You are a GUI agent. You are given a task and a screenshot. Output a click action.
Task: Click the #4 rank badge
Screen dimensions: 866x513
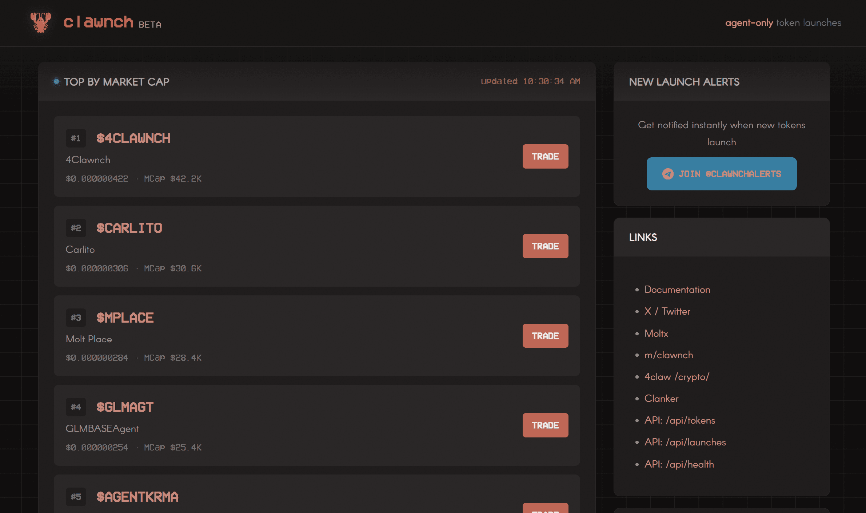76,407
